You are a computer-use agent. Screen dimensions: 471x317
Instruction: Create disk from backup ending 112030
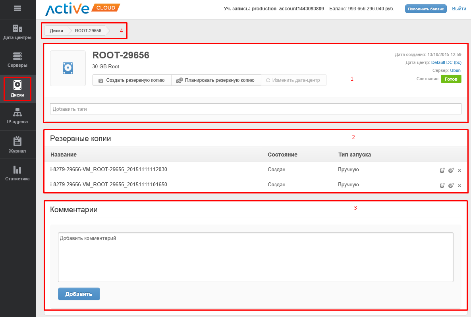point(442,170)
